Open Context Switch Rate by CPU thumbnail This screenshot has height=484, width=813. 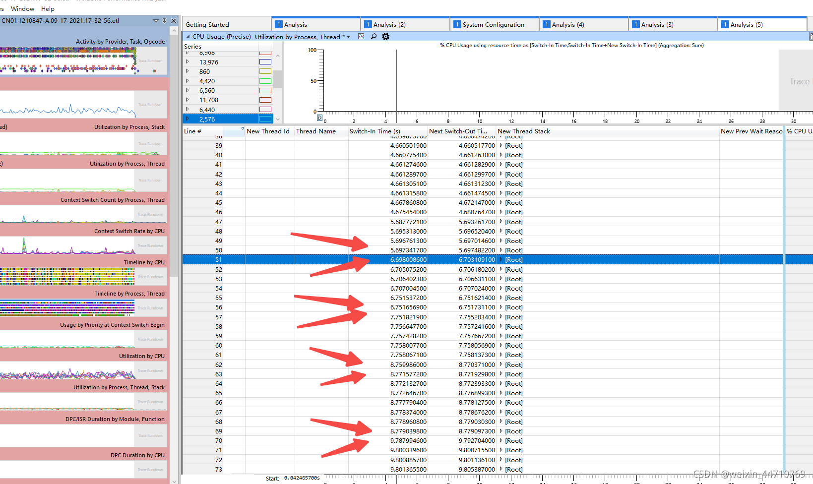click(83, 245)
